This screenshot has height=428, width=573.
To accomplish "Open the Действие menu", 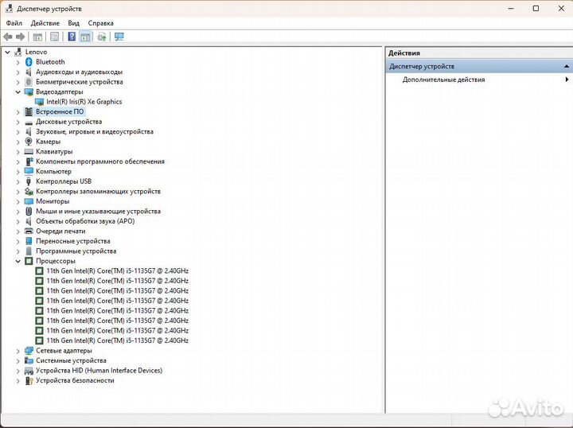I will point(45,23).
